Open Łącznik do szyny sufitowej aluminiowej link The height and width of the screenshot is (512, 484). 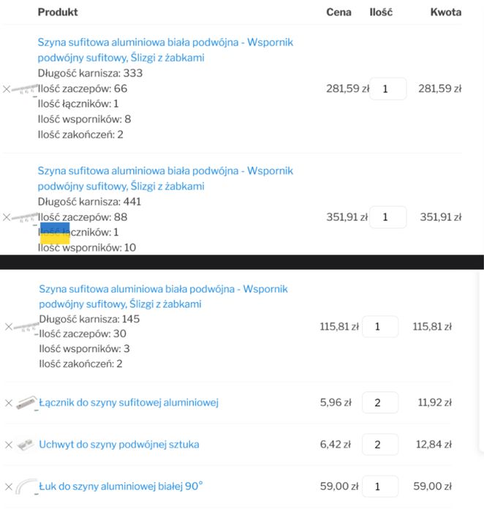point(129,403)
